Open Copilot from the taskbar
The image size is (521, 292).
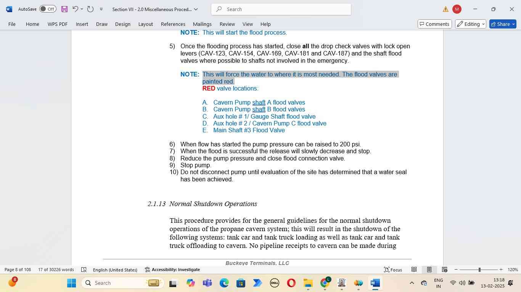pyautogui.click(x=190, y=283)
